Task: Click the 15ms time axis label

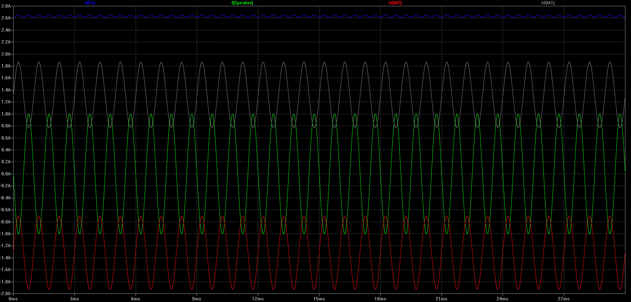Action: (x=319, y=299)
